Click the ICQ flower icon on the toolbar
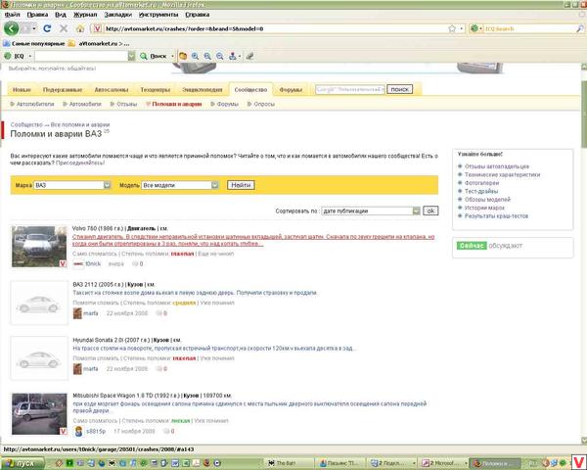The image size is (587, 470). (8, 56)
